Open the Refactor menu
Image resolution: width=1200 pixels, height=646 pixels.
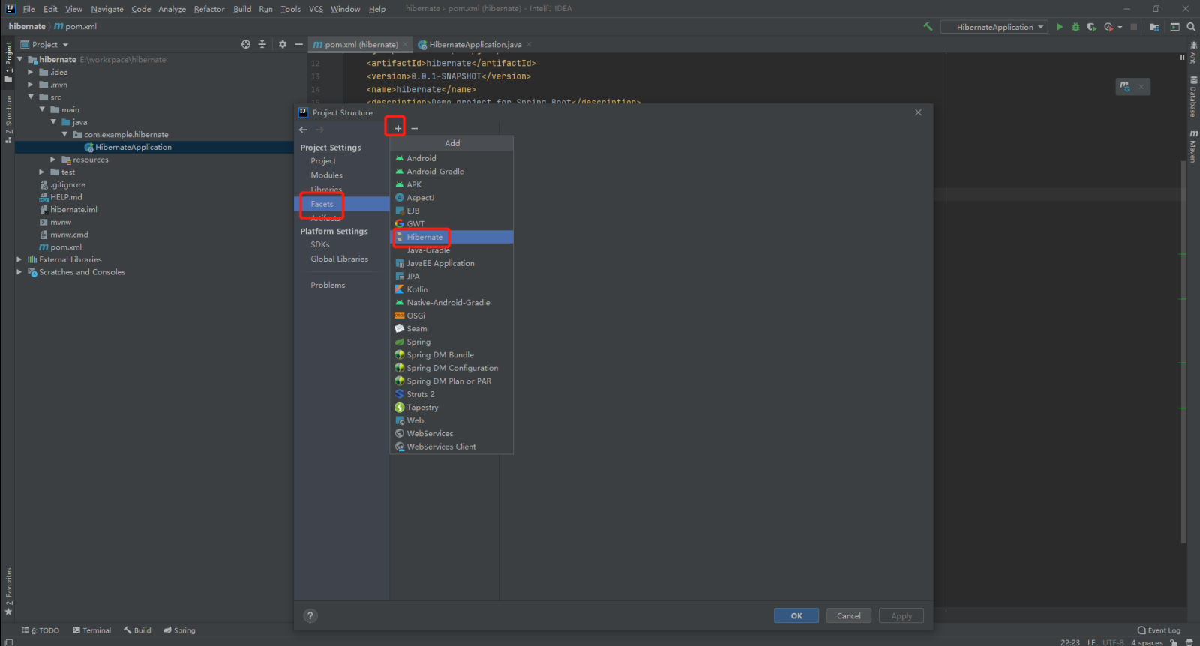(x=208, y=9)
